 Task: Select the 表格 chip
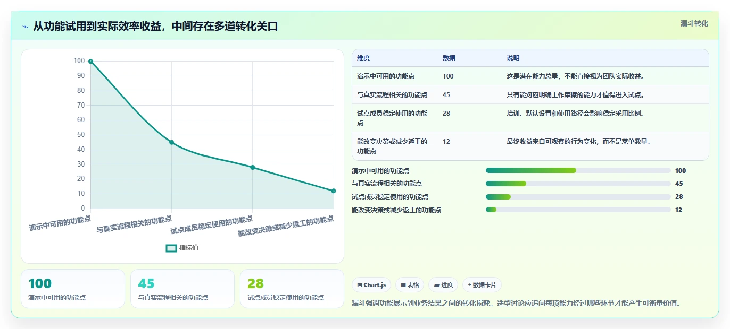[x=411, y=285]
